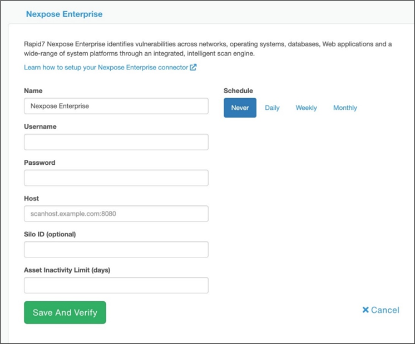Click the X icon next to Cancel

click(x=365, y=310)
